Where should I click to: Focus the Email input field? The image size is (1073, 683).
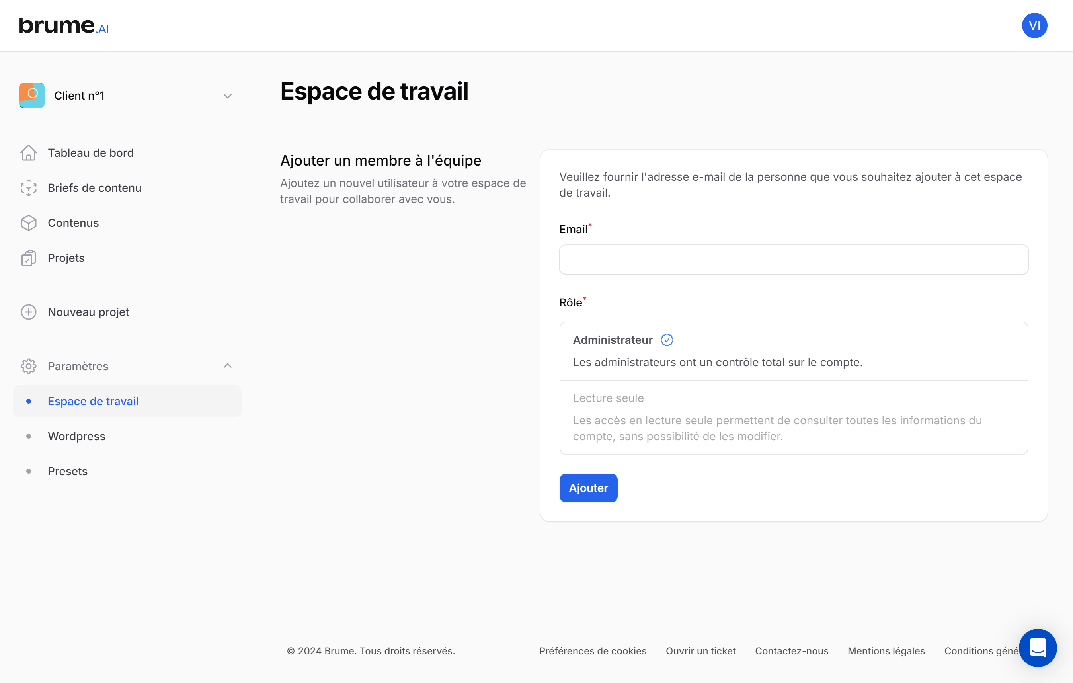[793, 259]
